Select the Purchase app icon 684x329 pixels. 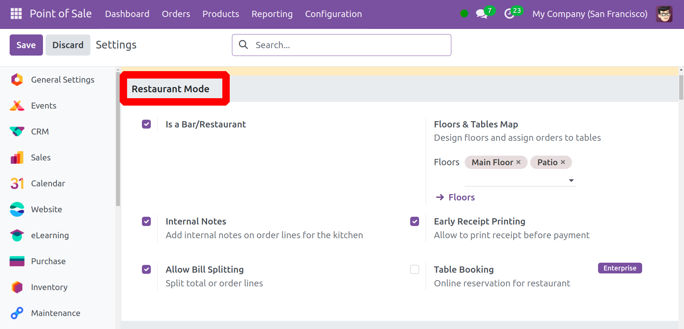coord(17,261)
